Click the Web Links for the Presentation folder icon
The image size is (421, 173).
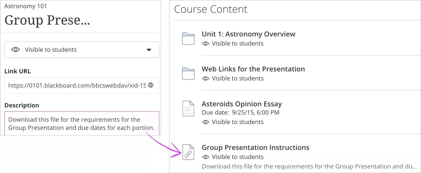coord(188,74)
